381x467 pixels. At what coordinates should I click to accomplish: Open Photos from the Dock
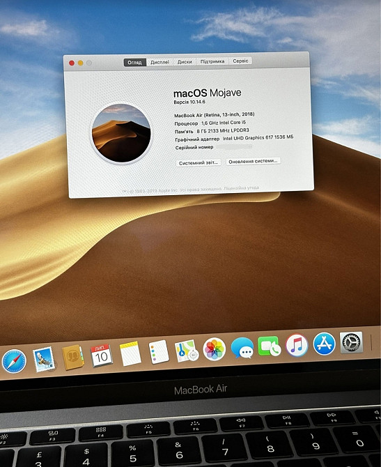click(x=214, y=349)
